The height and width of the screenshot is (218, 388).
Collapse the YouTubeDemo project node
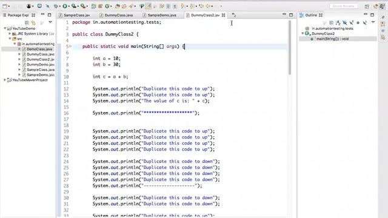[5, 28]
